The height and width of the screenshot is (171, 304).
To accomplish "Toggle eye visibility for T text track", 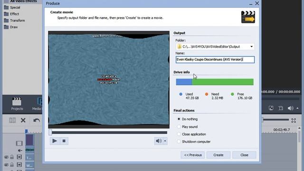I will [x=6, y=157].
